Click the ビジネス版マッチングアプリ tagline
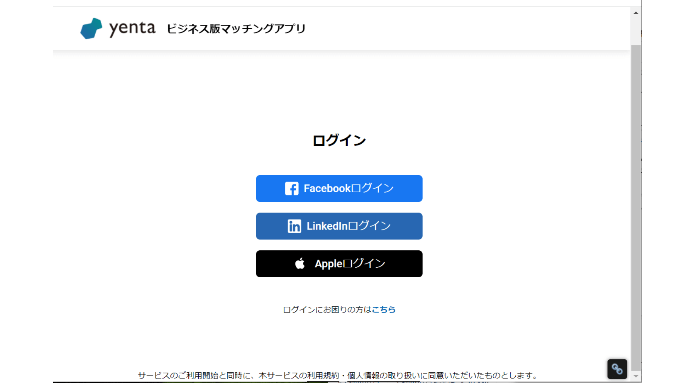The height and width of the screenshot is (383, 680). [x=236, y=29]
